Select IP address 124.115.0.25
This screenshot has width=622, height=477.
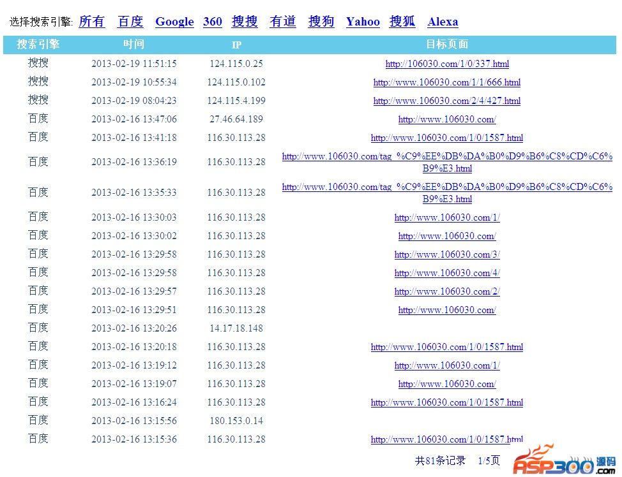[x=236, y=64]
